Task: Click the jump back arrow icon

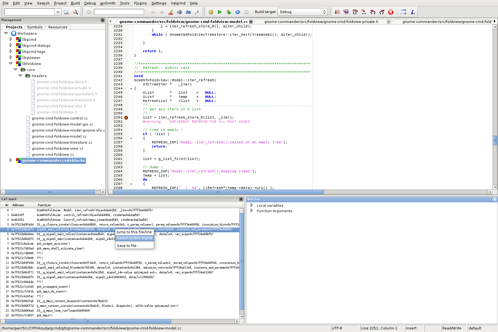Action: 153,12
